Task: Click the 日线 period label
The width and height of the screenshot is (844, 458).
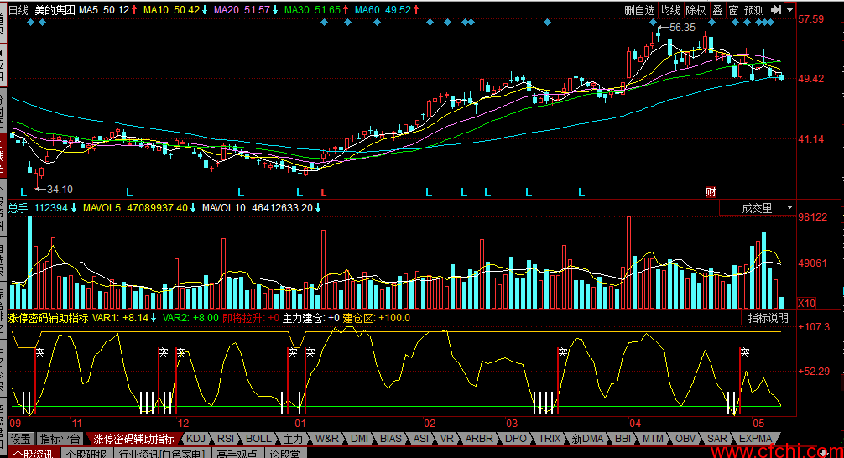Action: point(18,10)
